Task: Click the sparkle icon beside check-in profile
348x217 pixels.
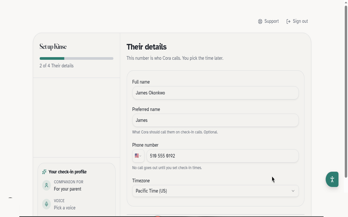Action: pos(44,172)
